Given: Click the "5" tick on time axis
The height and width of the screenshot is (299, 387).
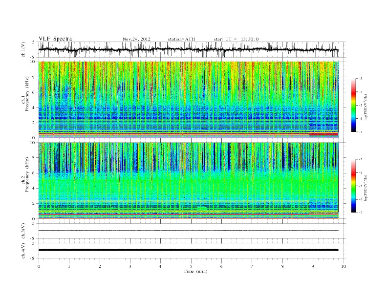Looking at the screenshot, I should tap(191, 266).
